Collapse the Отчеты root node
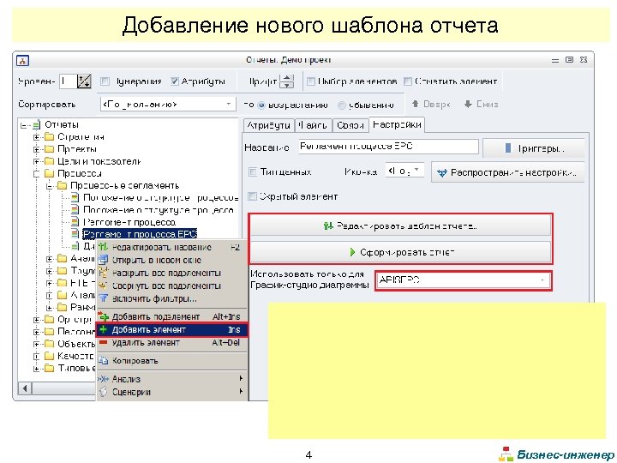Viewport: 617px width, 463px height. point(24,125)
